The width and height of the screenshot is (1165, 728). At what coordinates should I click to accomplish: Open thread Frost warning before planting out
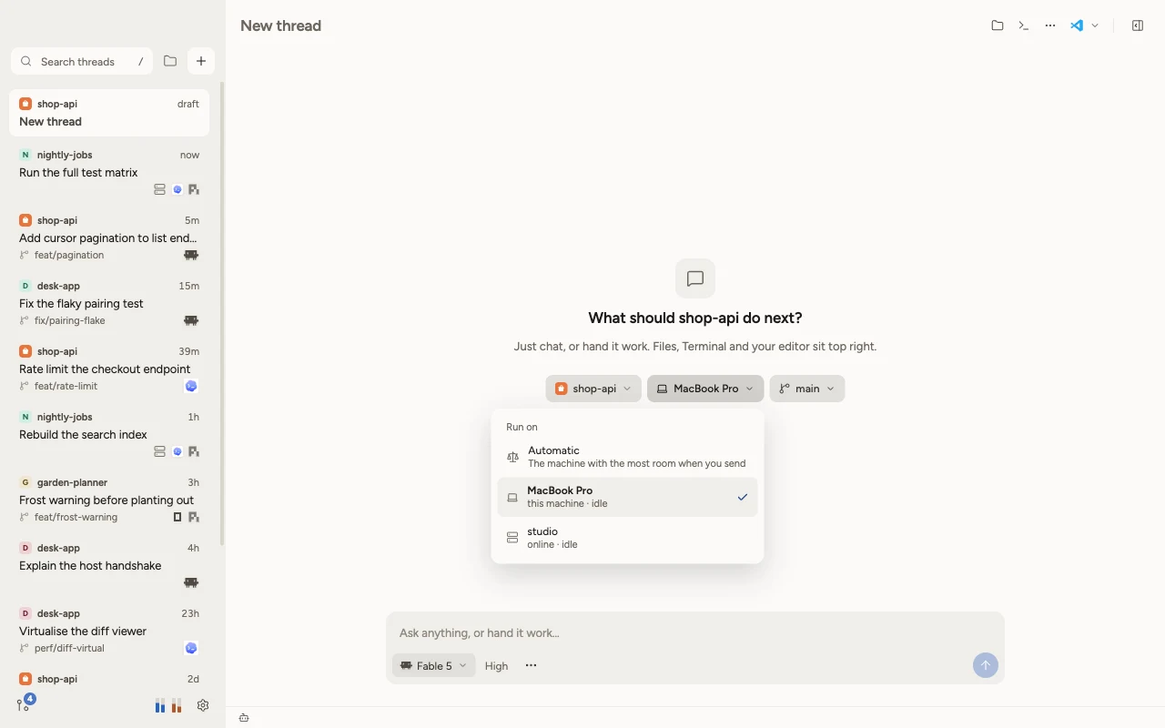pos(109,500)
